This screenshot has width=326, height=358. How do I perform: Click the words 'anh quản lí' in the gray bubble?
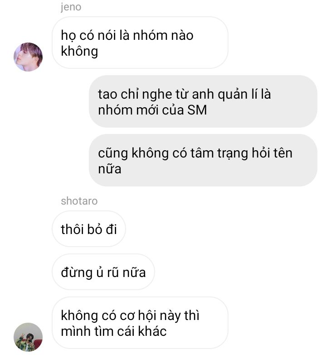point(231,95)
